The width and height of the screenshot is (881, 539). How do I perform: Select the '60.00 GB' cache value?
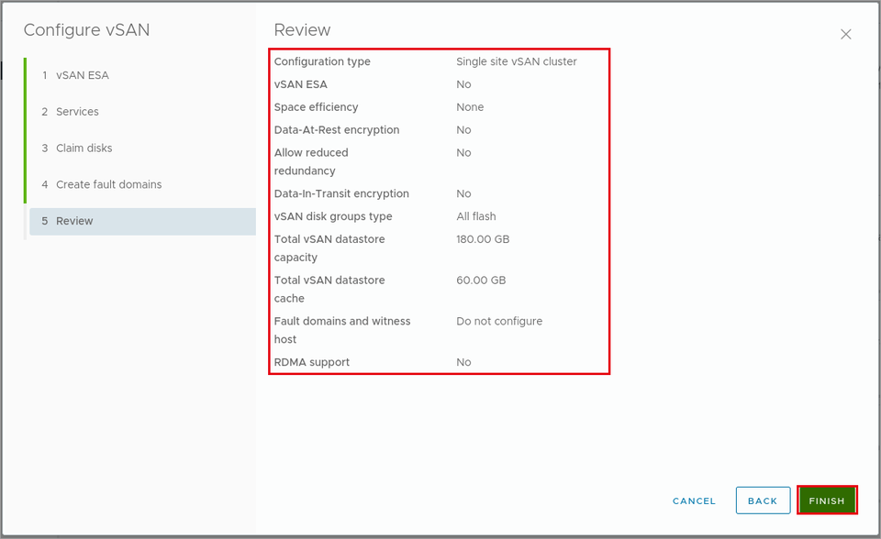point(481,280)
